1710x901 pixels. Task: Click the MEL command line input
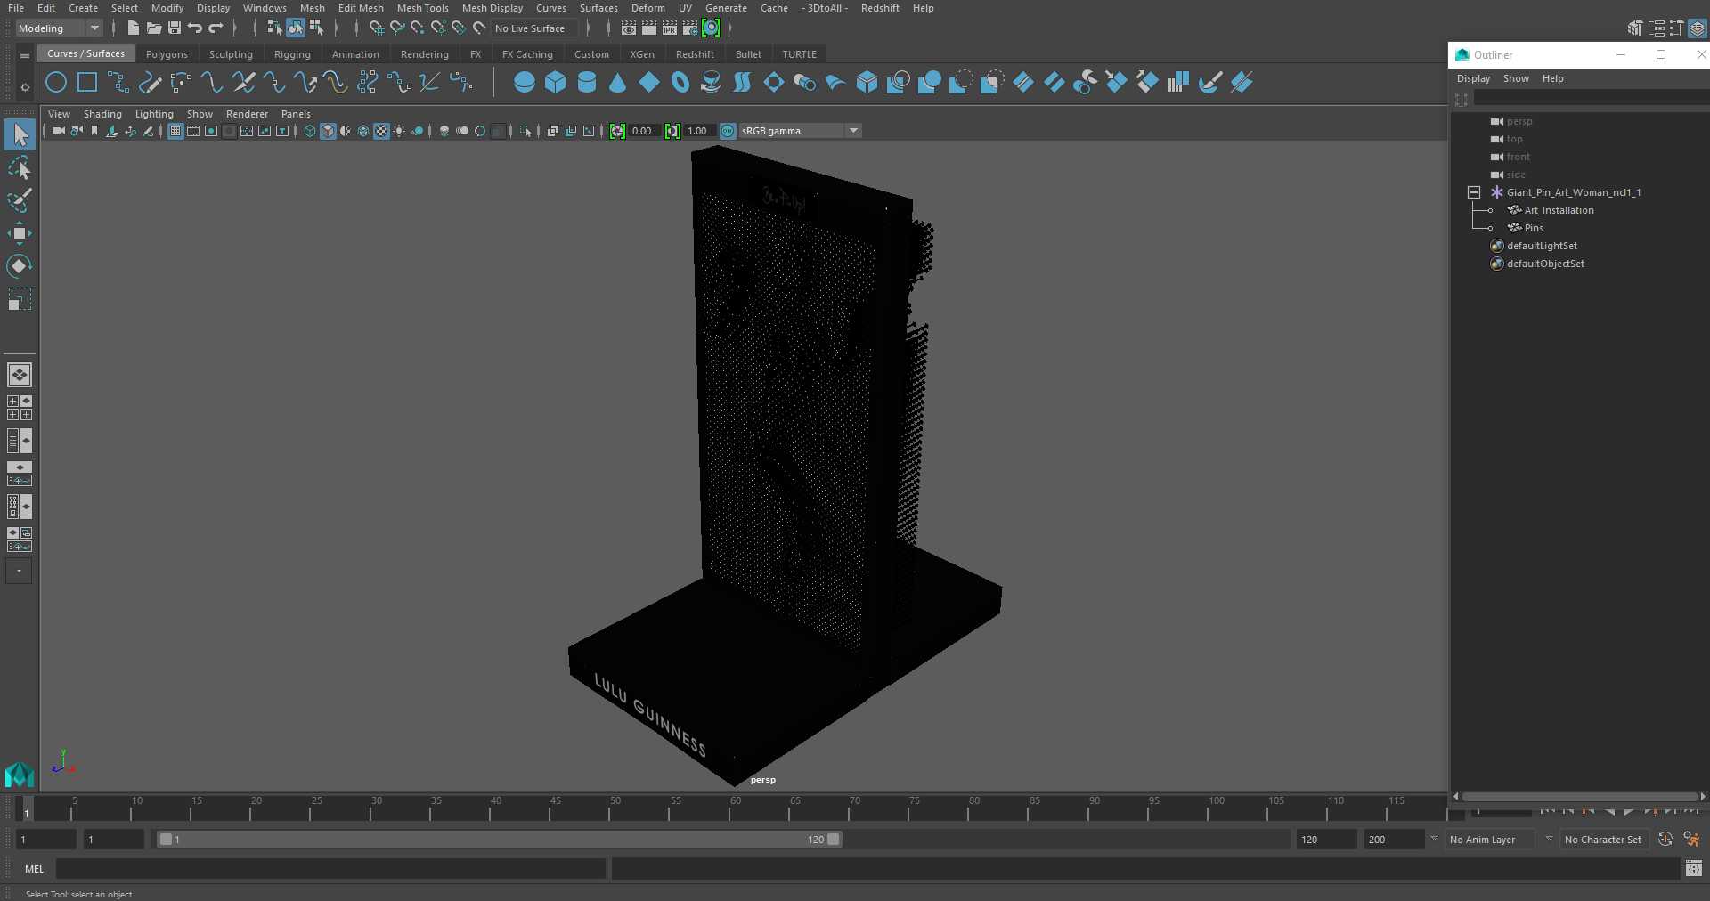click(x=331, y=869)
